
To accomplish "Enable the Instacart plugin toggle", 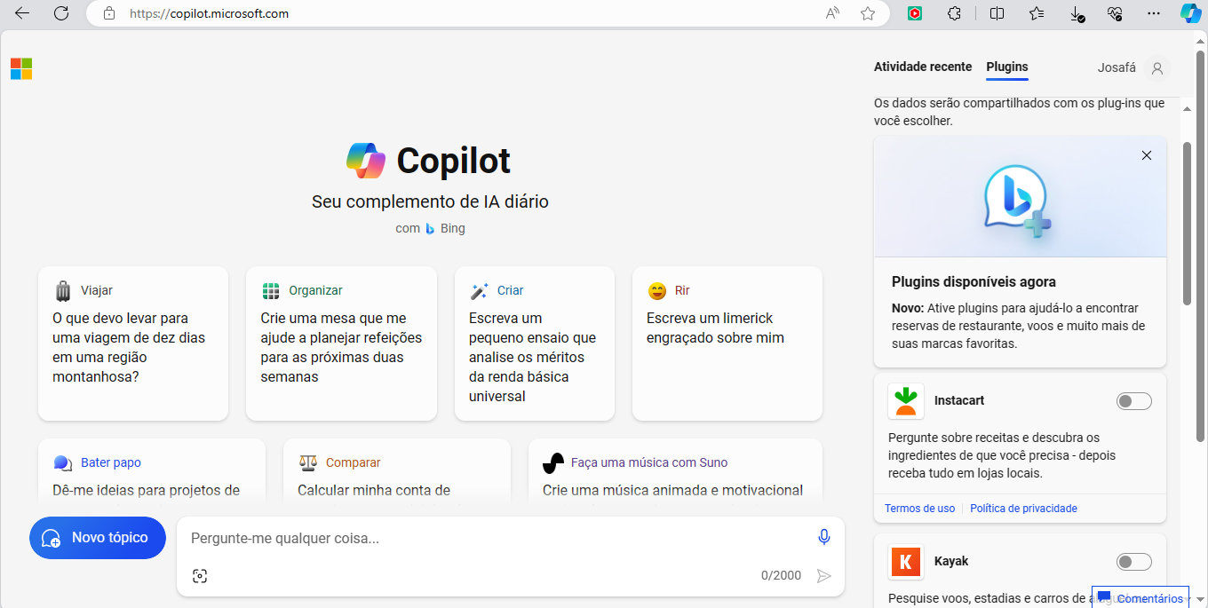I will tap(1134, 401).
